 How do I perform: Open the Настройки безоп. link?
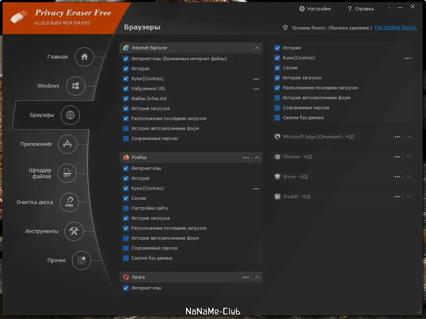tap(396, 27)
